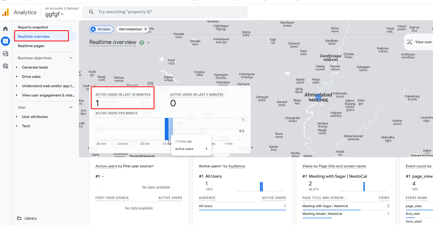The width and height of the screenshot is (433, 225).
Task: Collapse the Business objectives section
Action: click(x=71, y=58)
